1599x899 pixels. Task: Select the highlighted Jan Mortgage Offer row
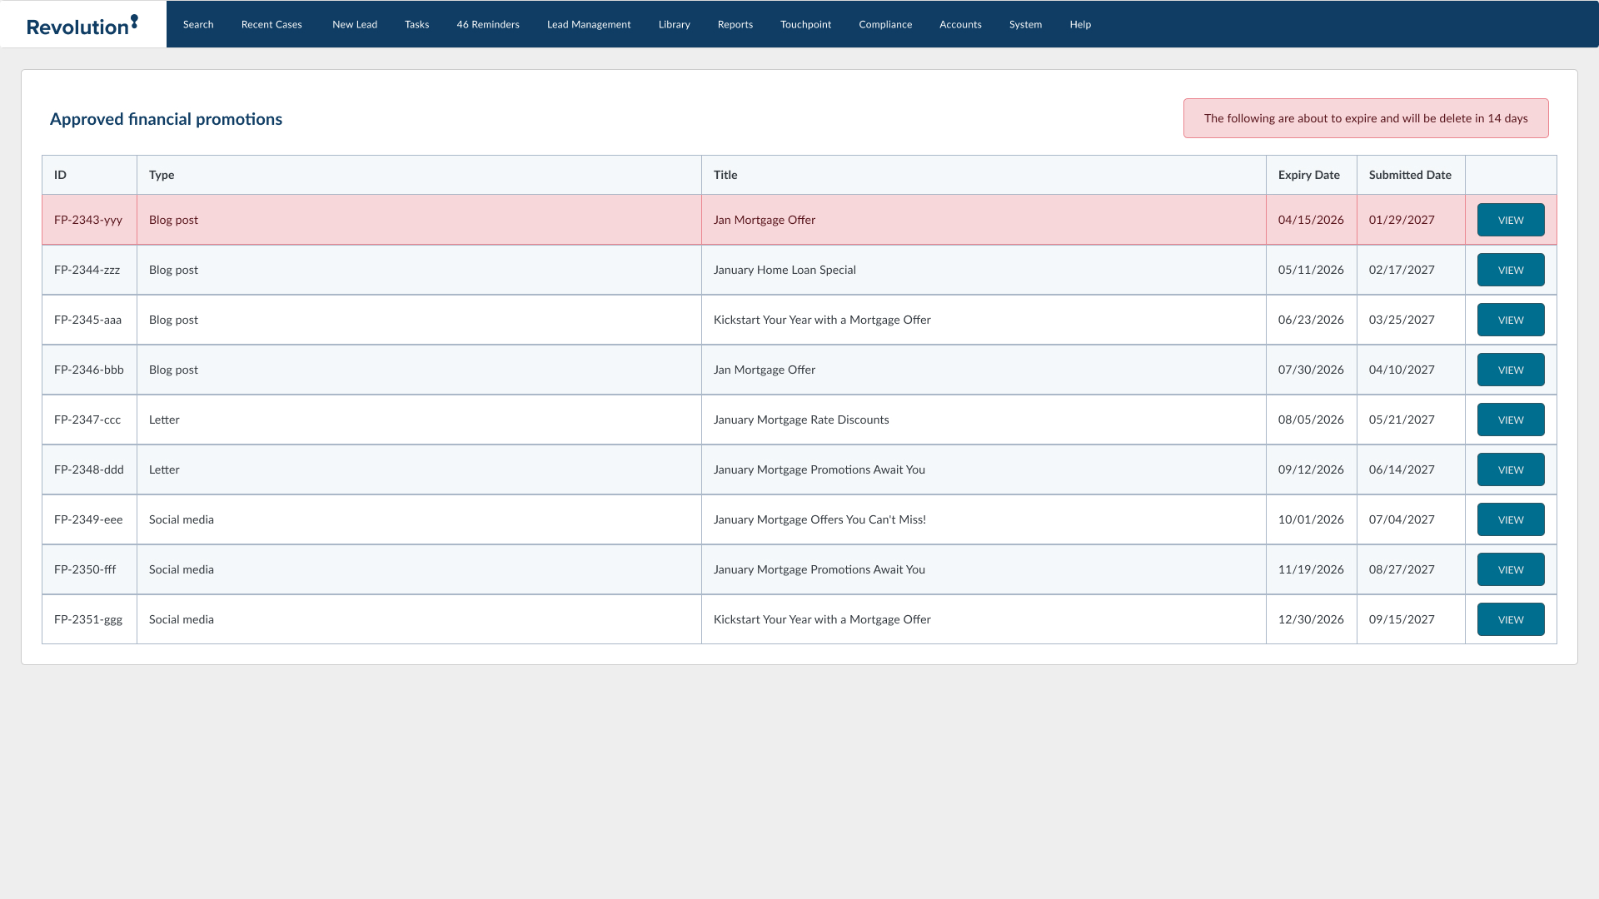[765, 220]
